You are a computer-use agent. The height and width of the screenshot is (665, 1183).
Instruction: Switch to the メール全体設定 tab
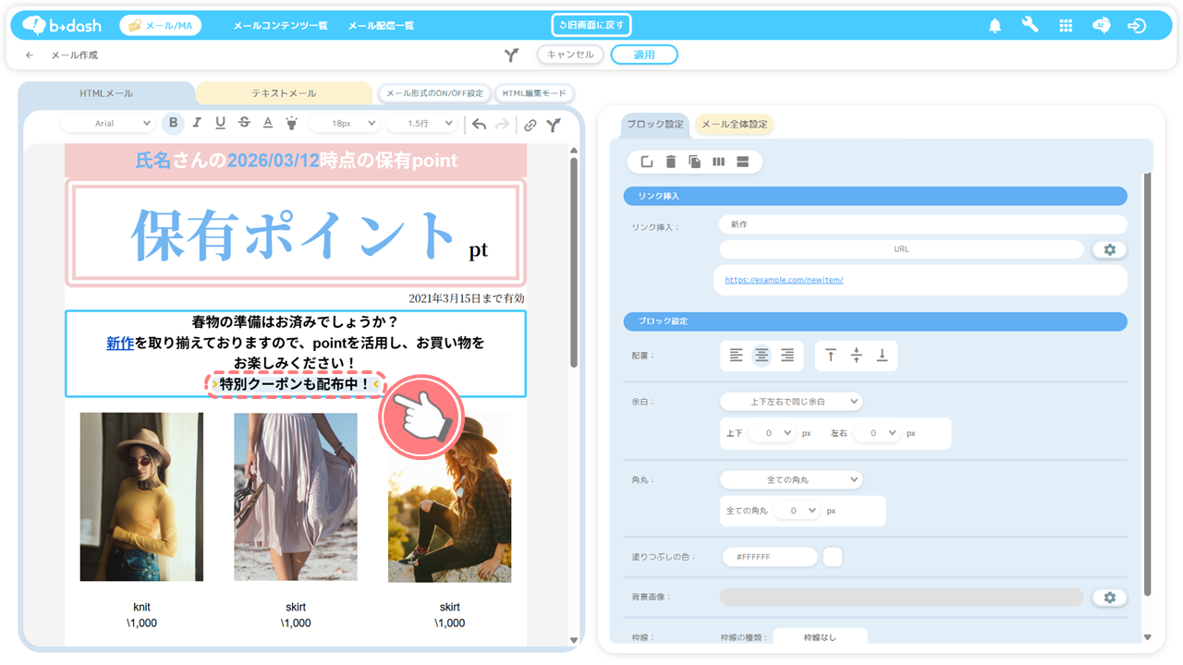coord(734,125)
